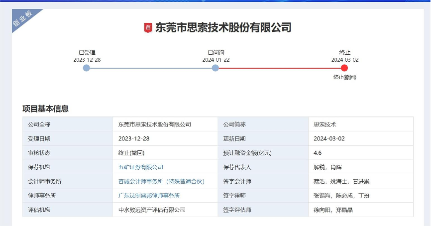Image resolution: width=431 pixels, height=226 pixels.
Task: Select the red 终止 timeline node dot
Action: pyautogui.click(x=344, y=68)
